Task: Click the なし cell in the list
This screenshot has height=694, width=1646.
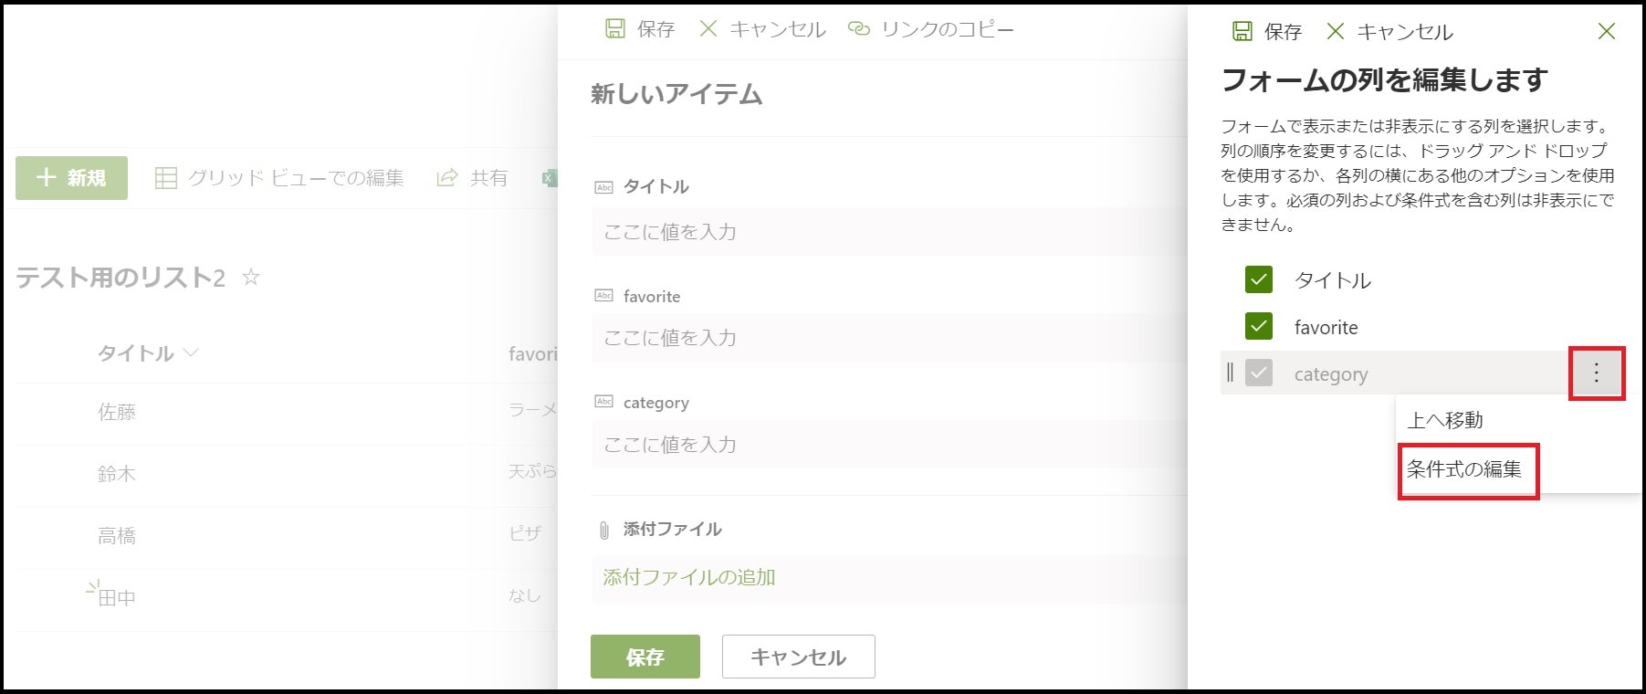Action: point(525,595)
